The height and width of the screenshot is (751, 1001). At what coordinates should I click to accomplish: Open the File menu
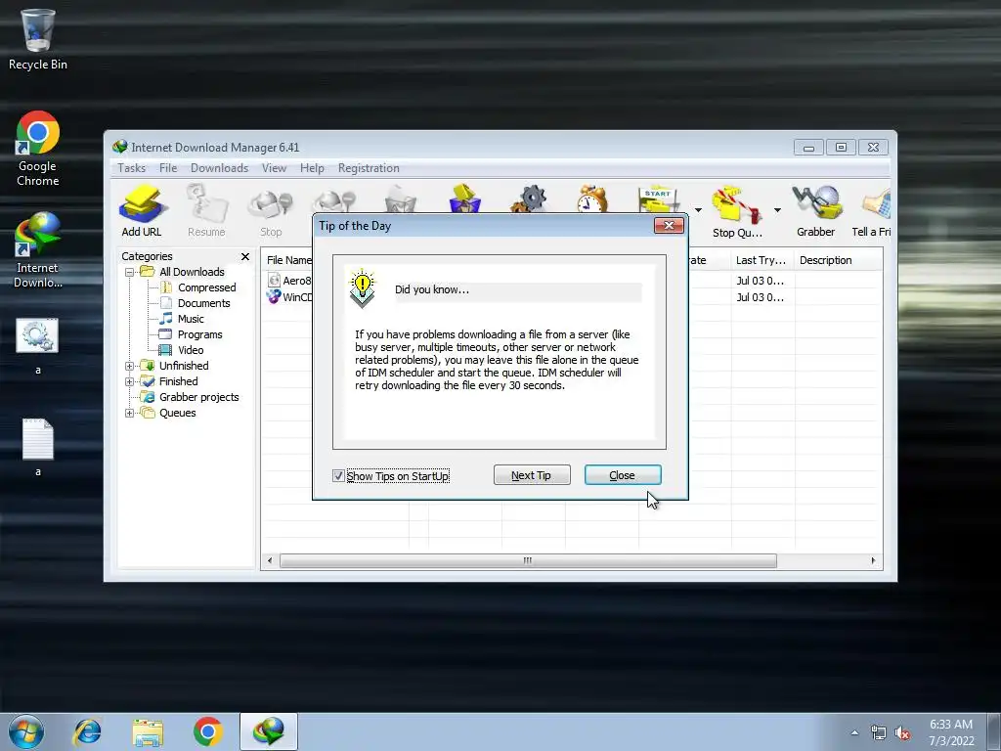168,168
